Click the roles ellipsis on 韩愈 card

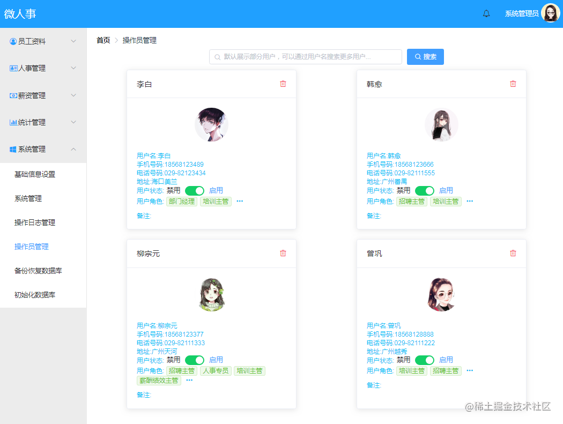tap(470, 201)
